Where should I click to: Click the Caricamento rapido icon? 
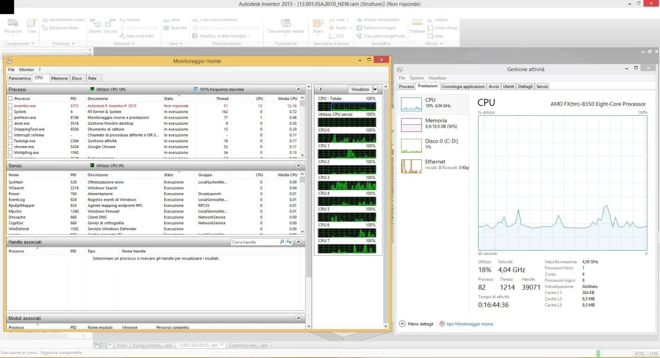(285, 23)
